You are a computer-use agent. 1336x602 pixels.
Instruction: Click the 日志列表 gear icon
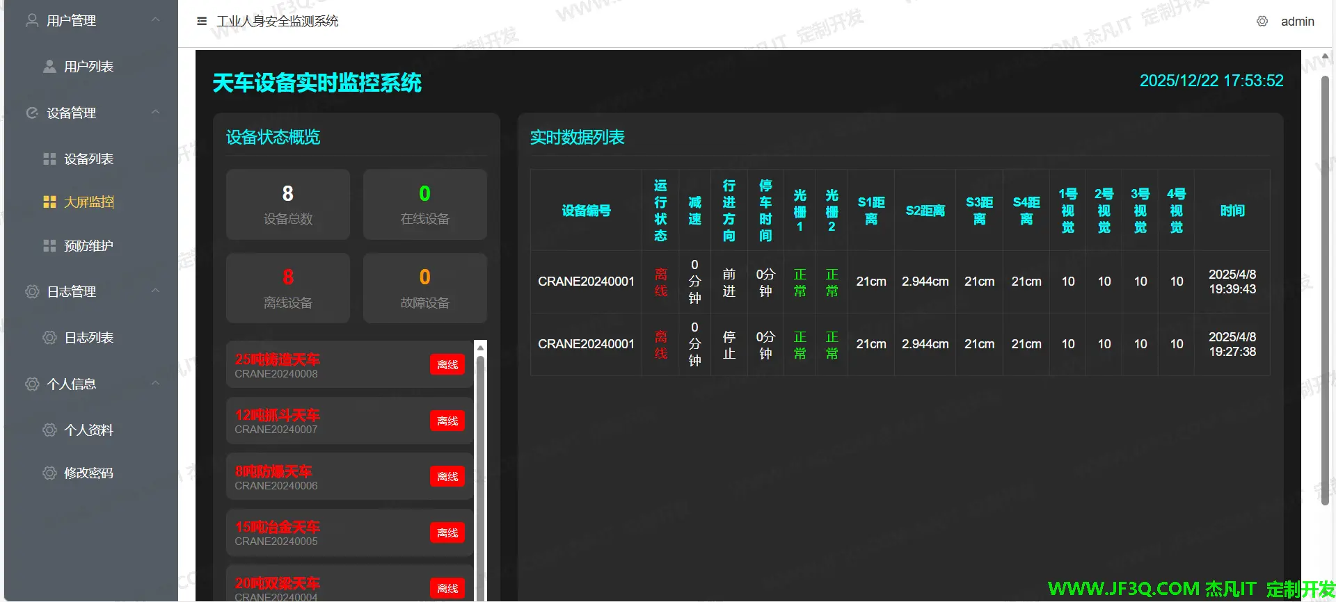click(x=49, y=338)
